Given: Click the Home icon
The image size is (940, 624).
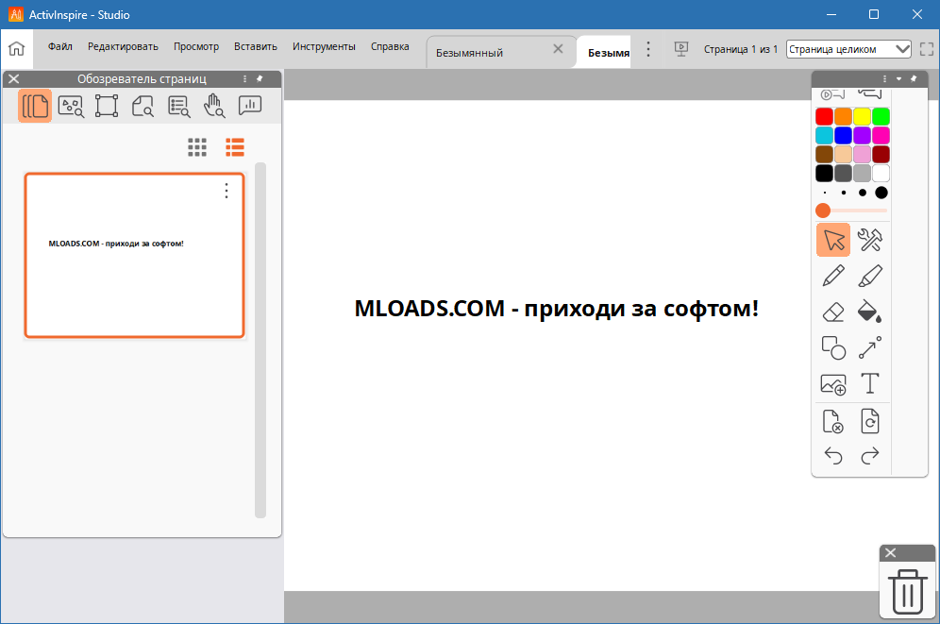Looking at the screenshot, I should click(17, 48).
